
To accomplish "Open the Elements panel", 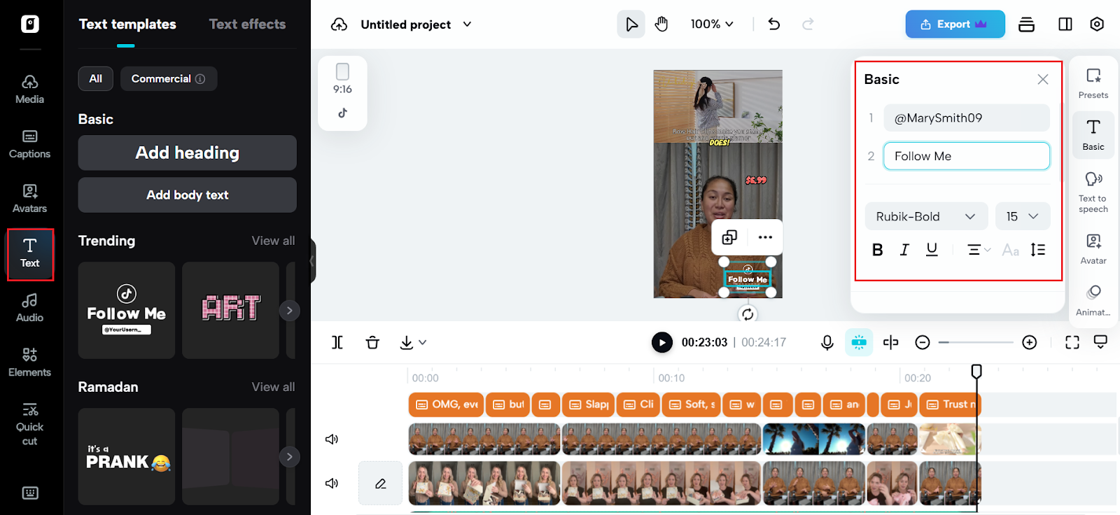I will pos(29,362).
